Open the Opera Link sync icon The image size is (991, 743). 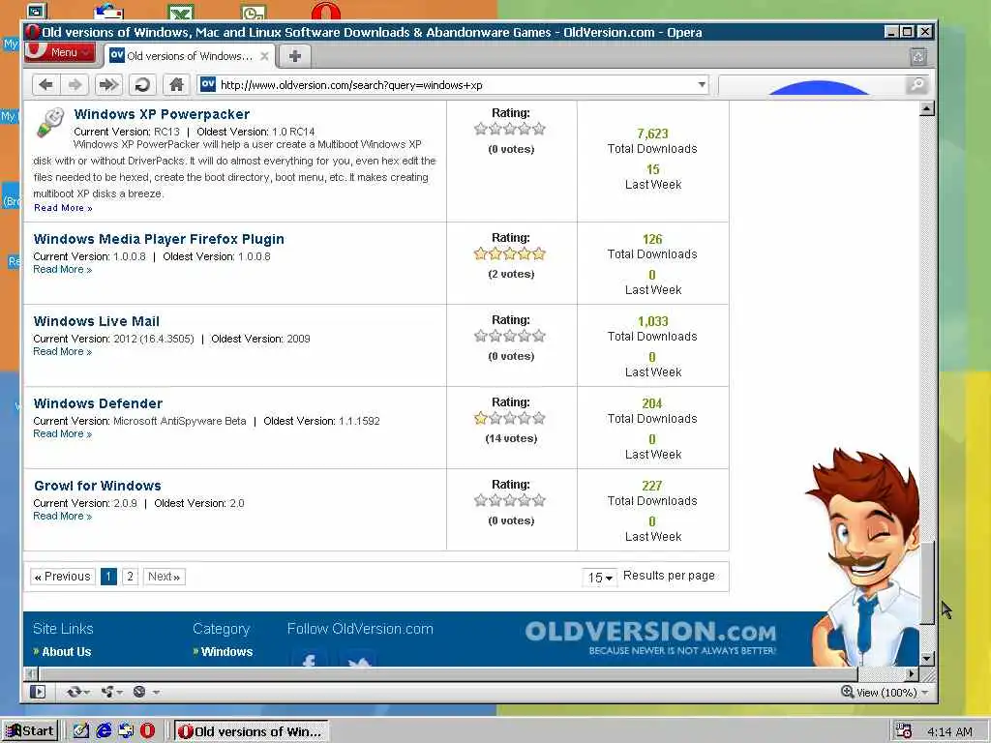pyautogui.click(x=74, y=692)
